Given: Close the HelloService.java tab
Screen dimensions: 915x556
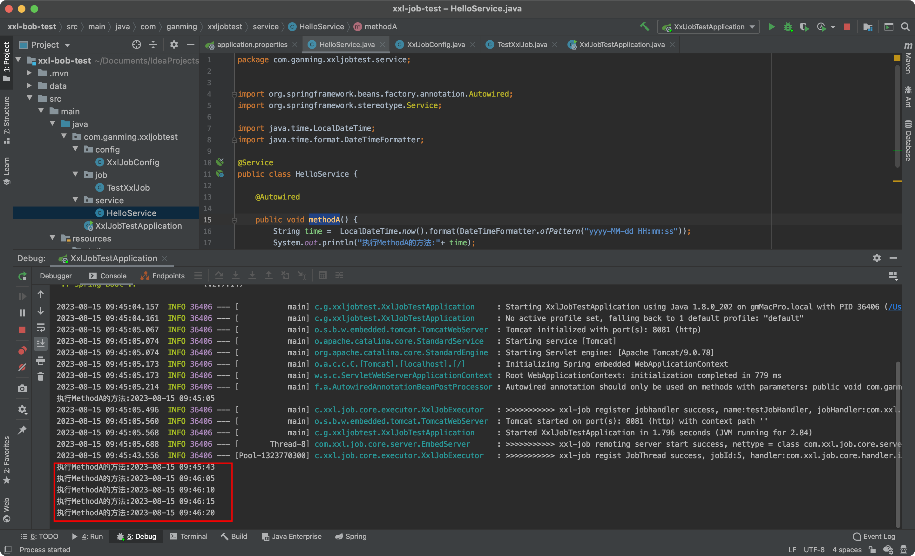Looking at the screenshot, I should tap(382, 44).
